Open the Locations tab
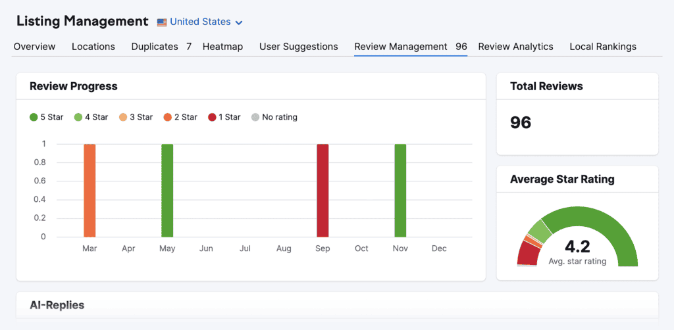 [93, 47]
